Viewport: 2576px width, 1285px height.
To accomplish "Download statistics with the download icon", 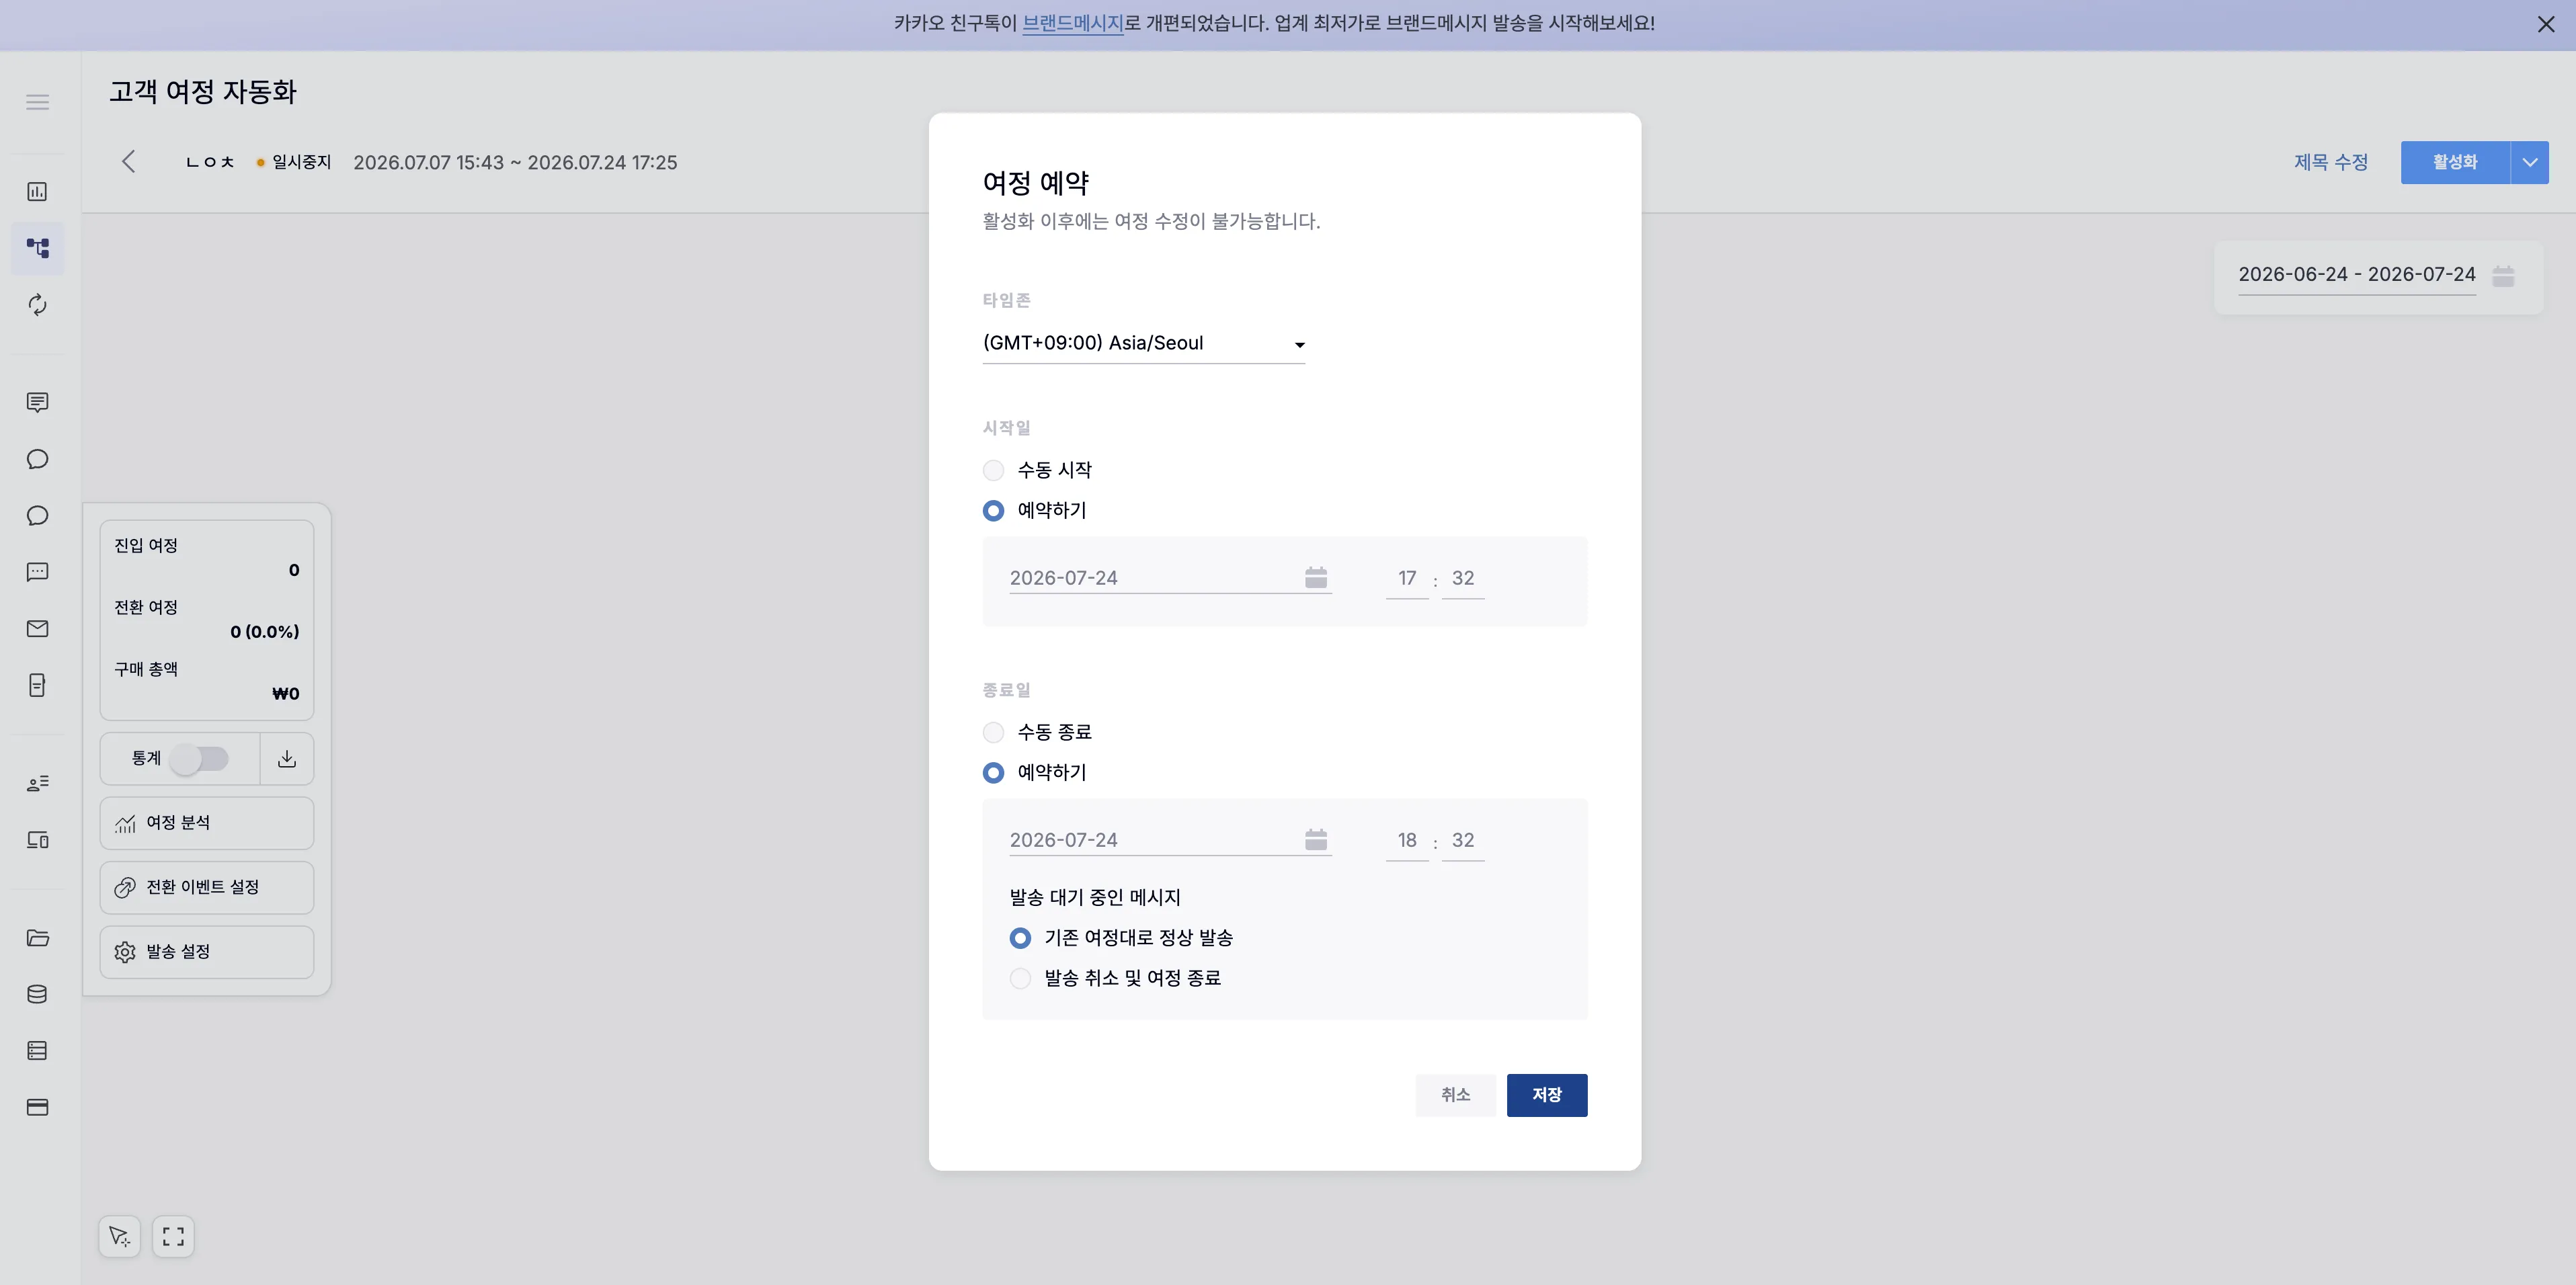I will [x=287, y=759].
